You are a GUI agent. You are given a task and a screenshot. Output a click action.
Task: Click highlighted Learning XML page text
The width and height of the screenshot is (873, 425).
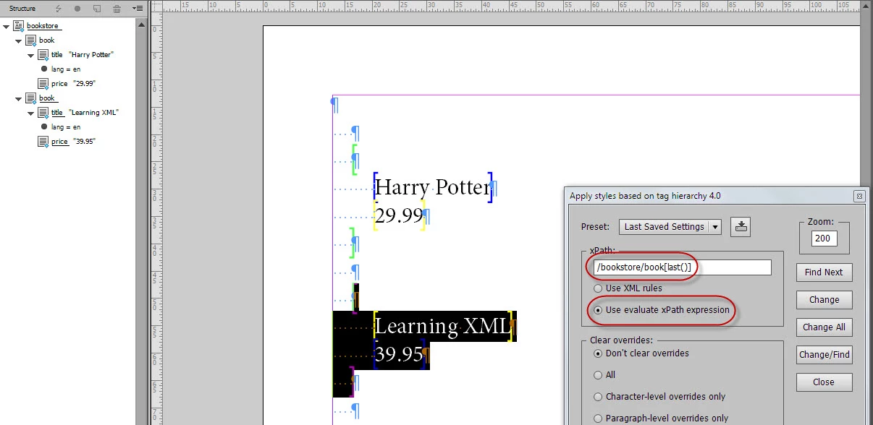coord(442,327)
